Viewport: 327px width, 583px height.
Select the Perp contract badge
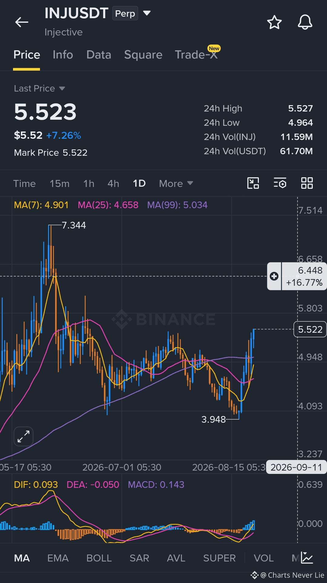pyautogui.click(x=125, y=13)
